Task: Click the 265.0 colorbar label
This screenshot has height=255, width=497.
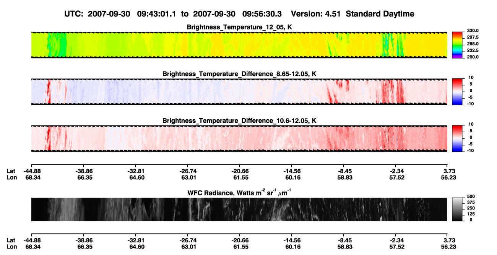Action: point(473,44)
